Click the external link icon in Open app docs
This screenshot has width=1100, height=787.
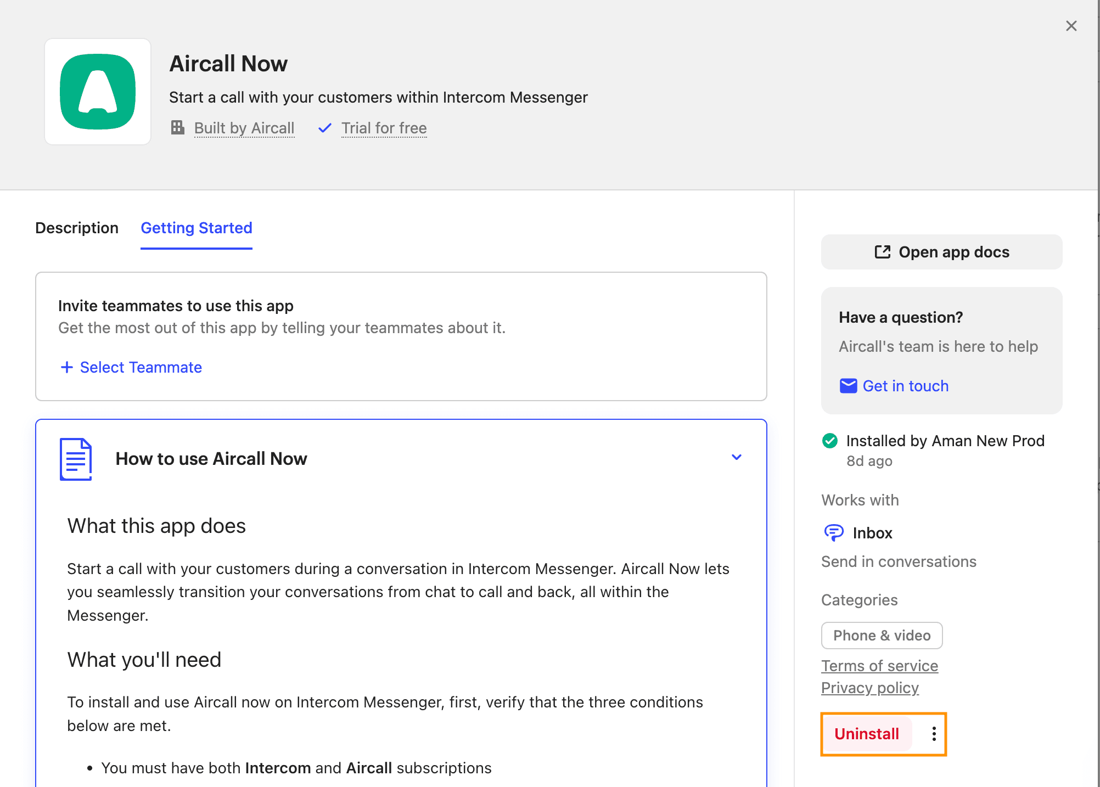[x=882, y=252]
